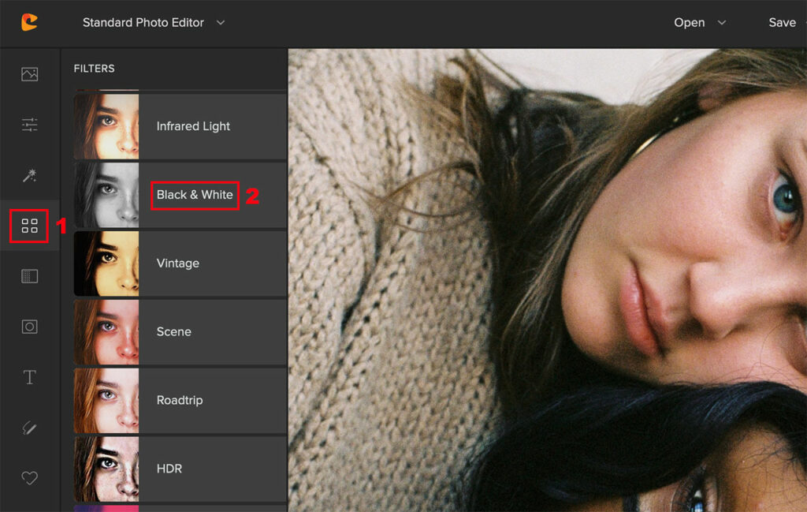The image size is (807, 512).
Task: Open the Text tool icon
Action: tap(30, 377)
